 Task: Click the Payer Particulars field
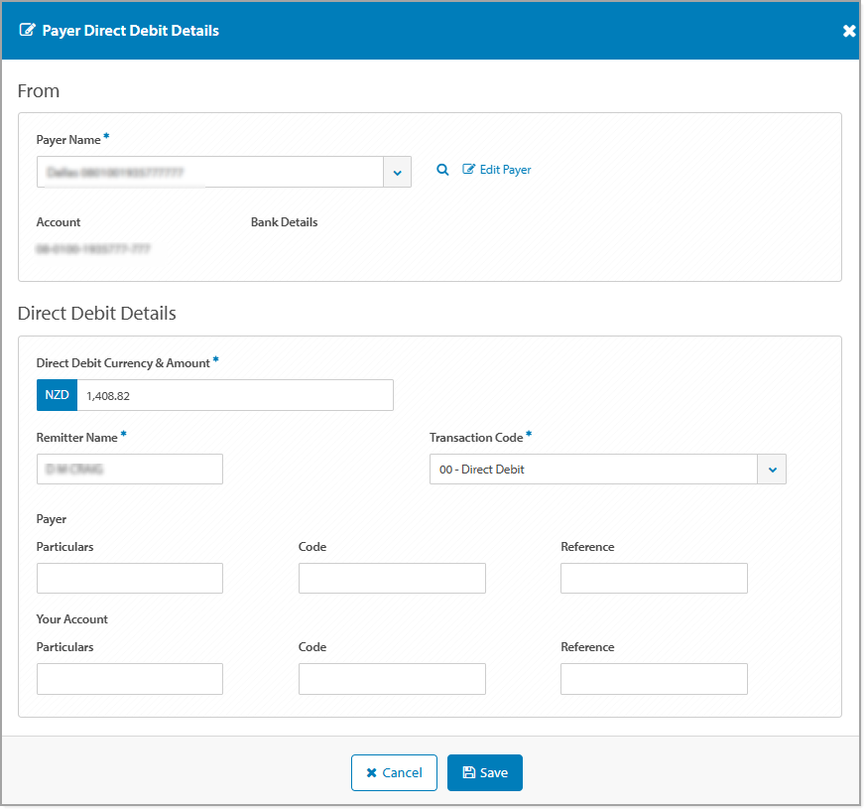(x=129, y=578)
